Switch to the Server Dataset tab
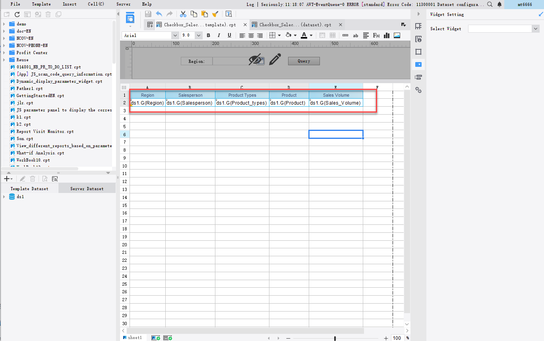 [87, 188]
